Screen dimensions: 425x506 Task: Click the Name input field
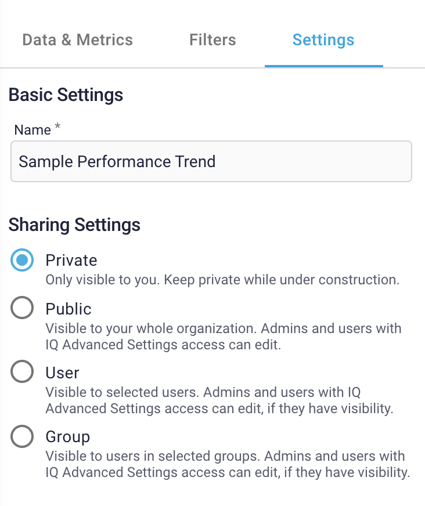pos(211,161)
